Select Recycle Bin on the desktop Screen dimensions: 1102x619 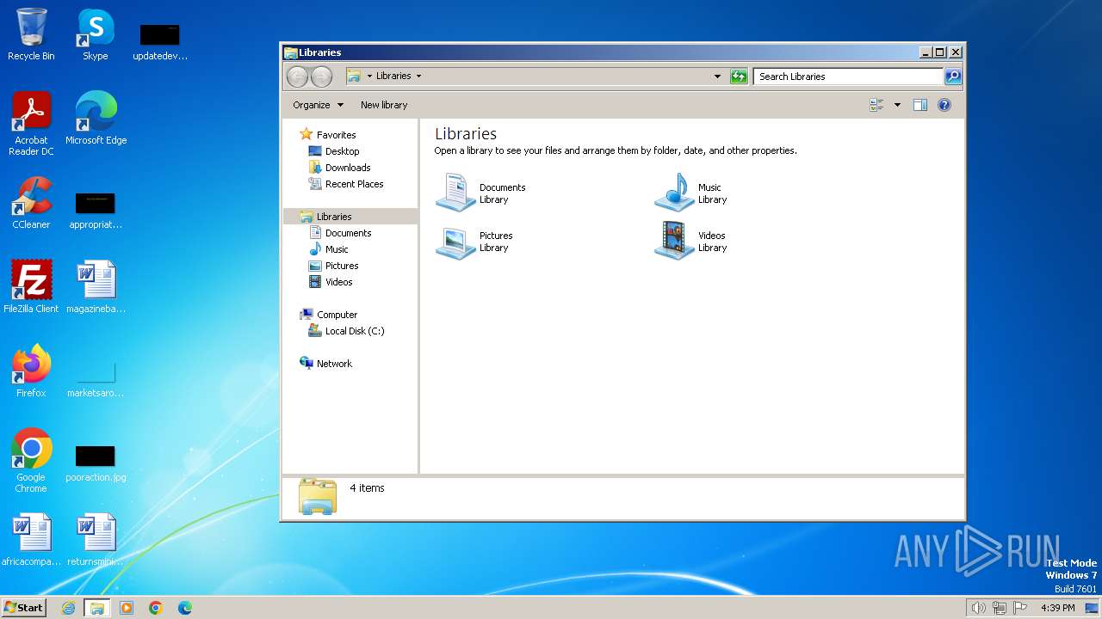coord(31,34)
